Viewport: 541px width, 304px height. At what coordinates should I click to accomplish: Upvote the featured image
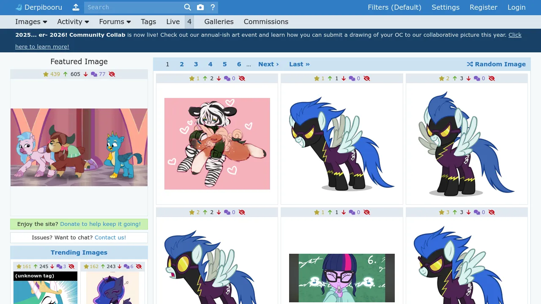click(66, 74)
